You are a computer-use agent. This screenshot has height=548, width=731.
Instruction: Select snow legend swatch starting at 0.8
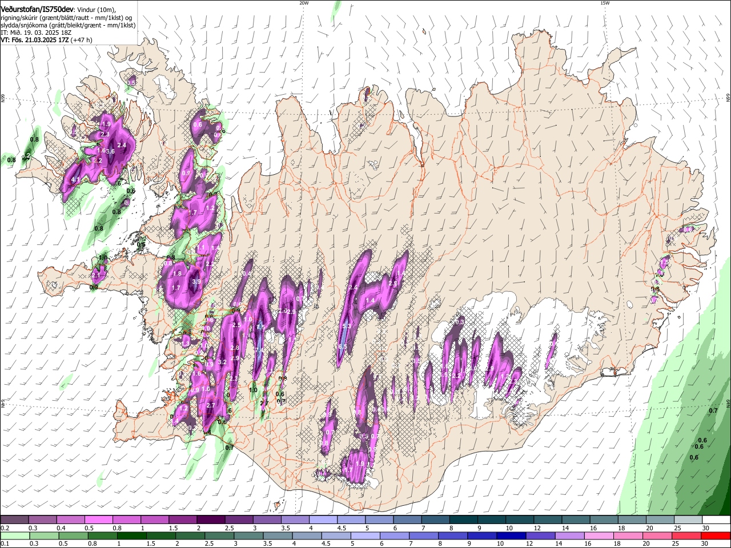pos(126,520)
